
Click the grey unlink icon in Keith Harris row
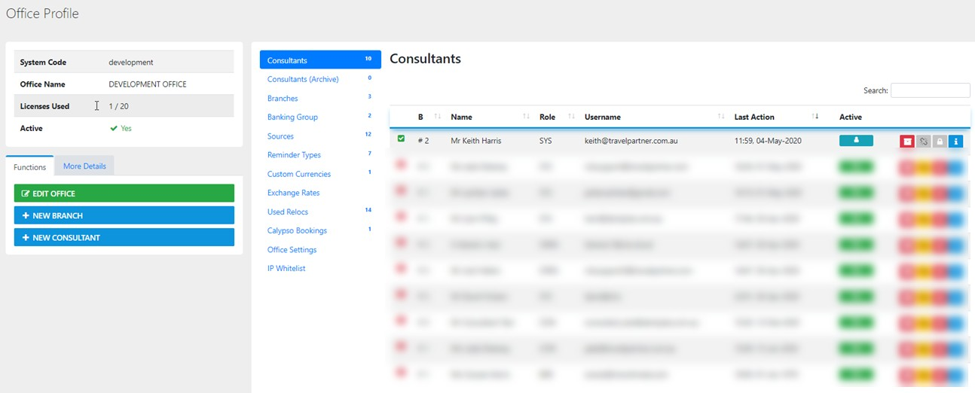pos(923,141)
